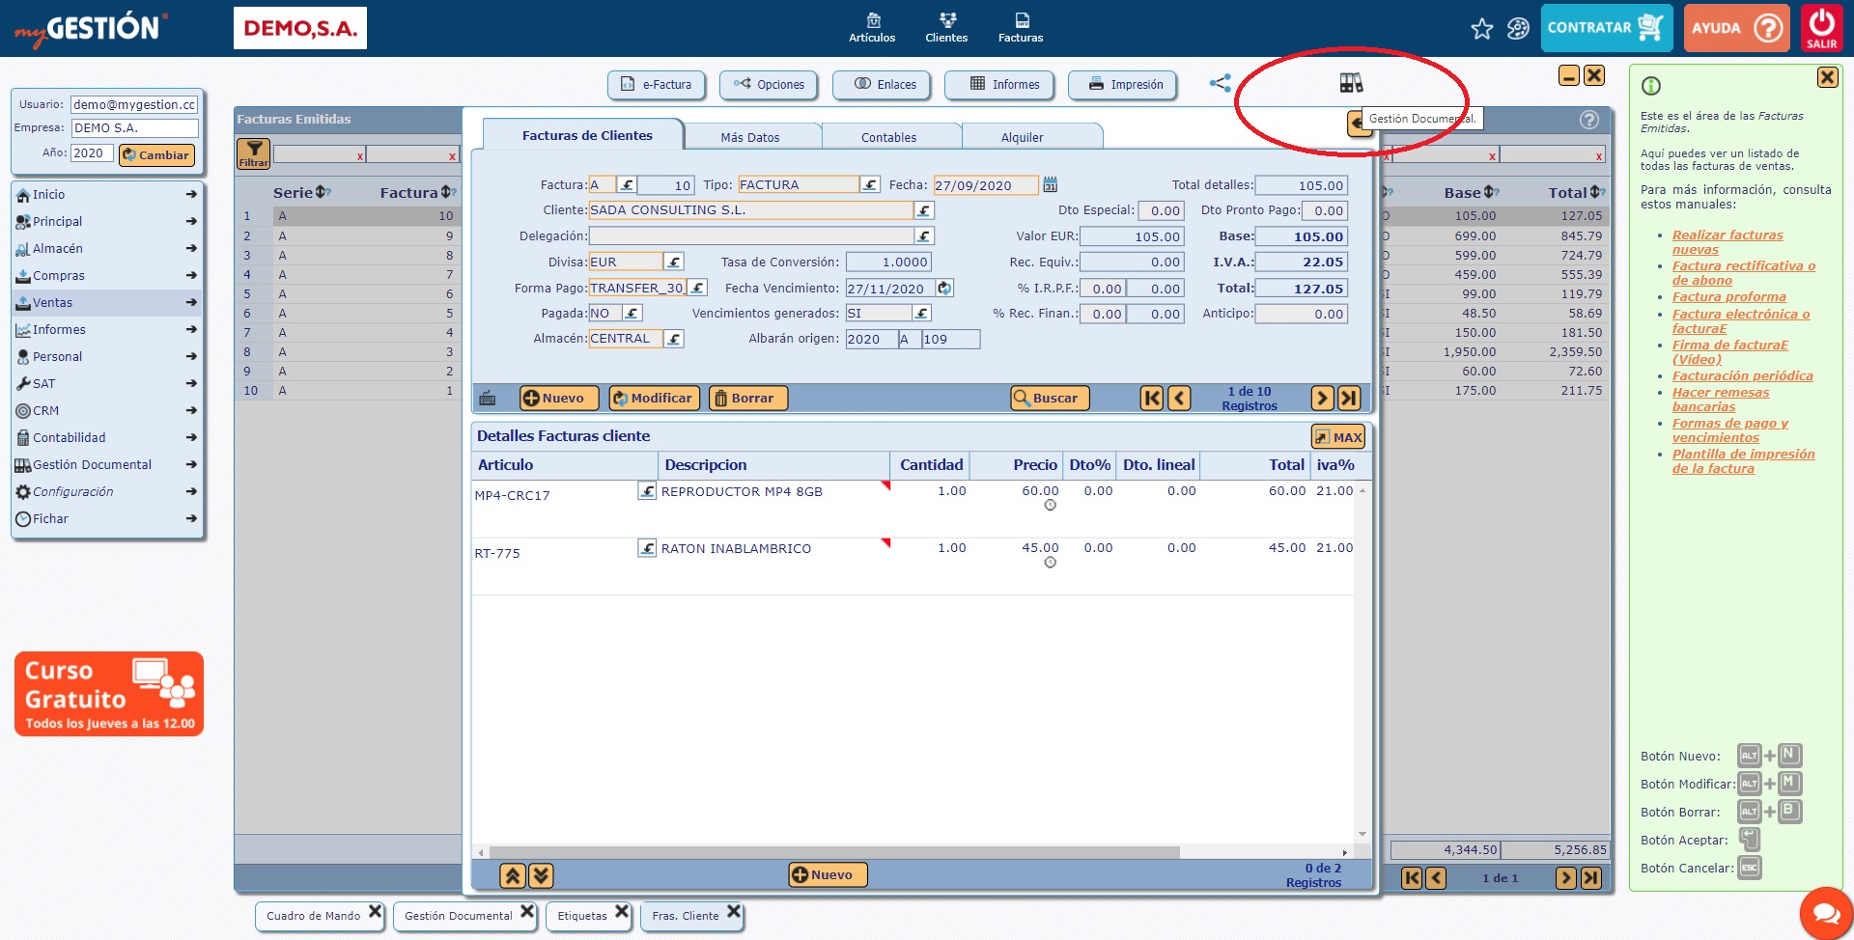Click the Cliente input field
Screen dimensions: 1854x940
tap(749, 210)
